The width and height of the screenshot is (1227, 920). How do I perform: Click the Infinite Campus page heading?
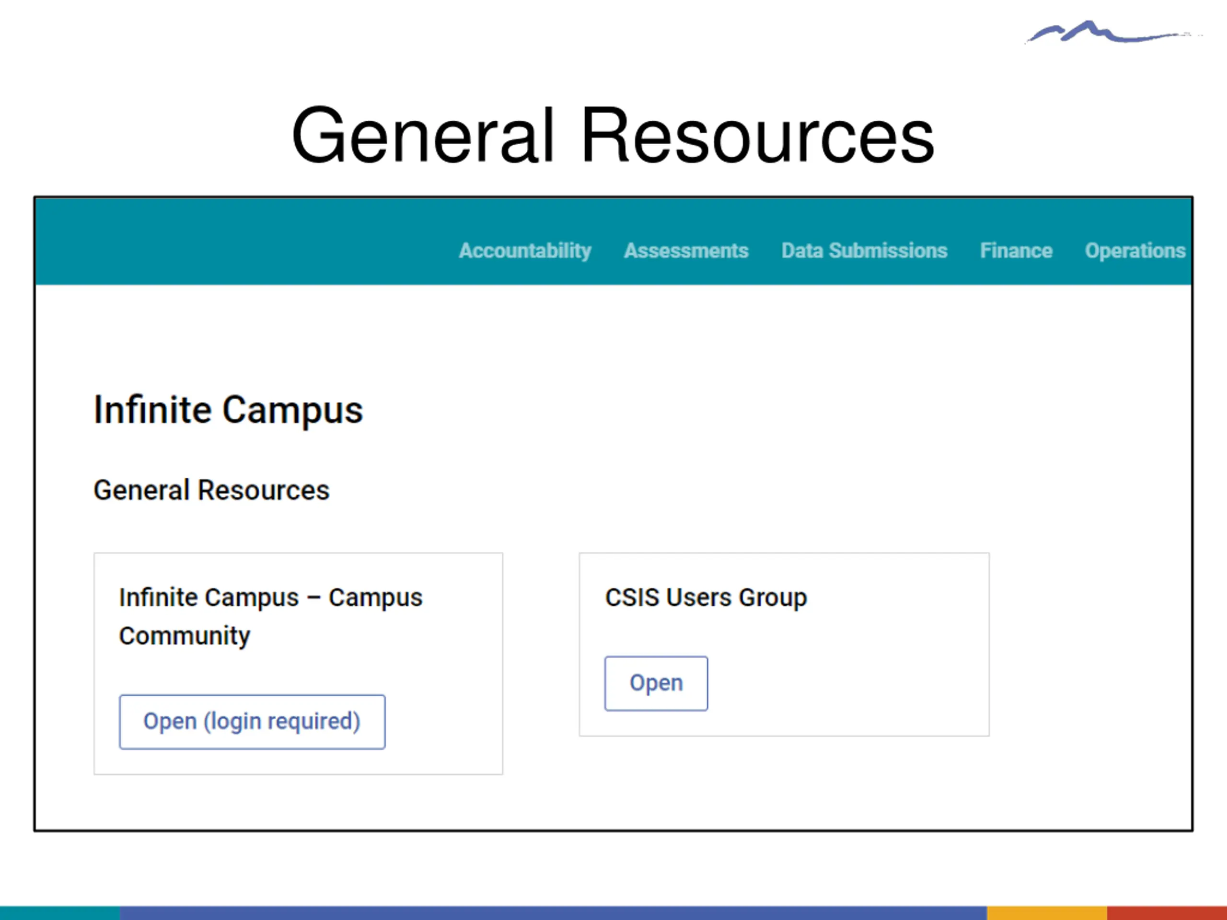228,410
